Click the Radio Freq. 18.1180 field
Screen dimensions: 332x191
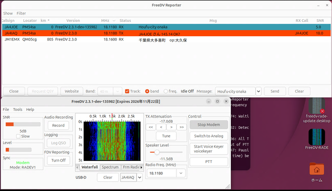(x=162, y=173)
